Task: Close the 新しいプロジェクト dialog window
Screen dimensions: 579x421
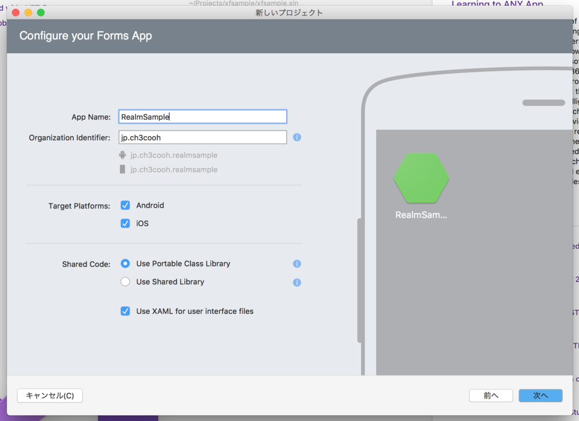Action: click(x=16, y=12)
